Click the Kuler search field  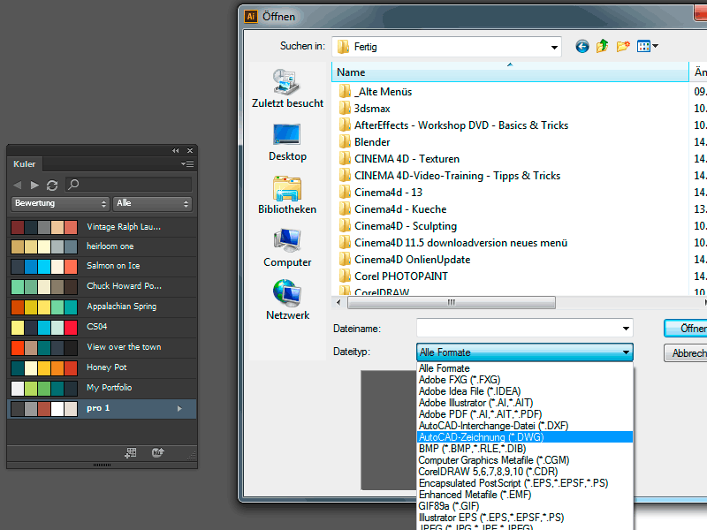click(128, 185)
